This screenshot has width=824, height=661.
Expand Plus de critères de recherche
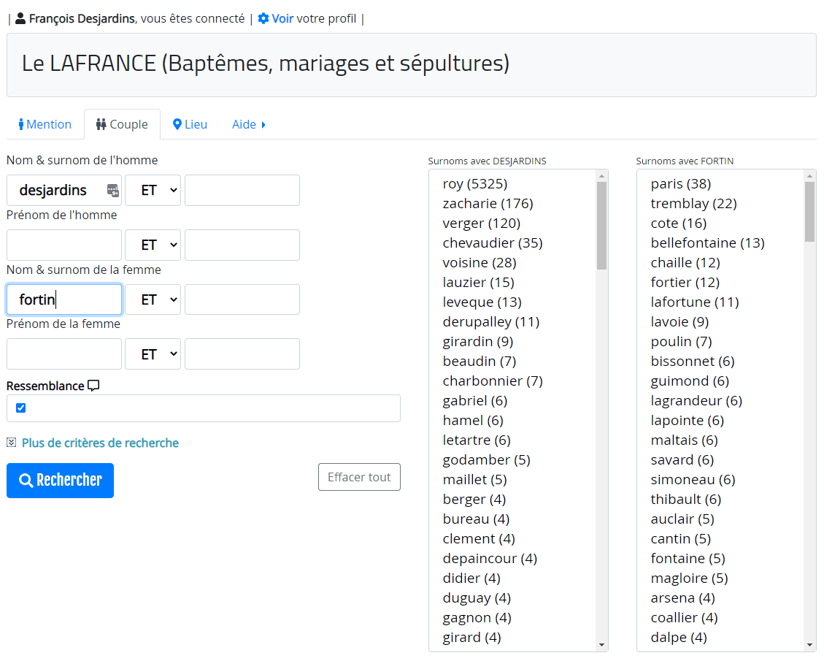pyautogui.click(x=100, y=443)
